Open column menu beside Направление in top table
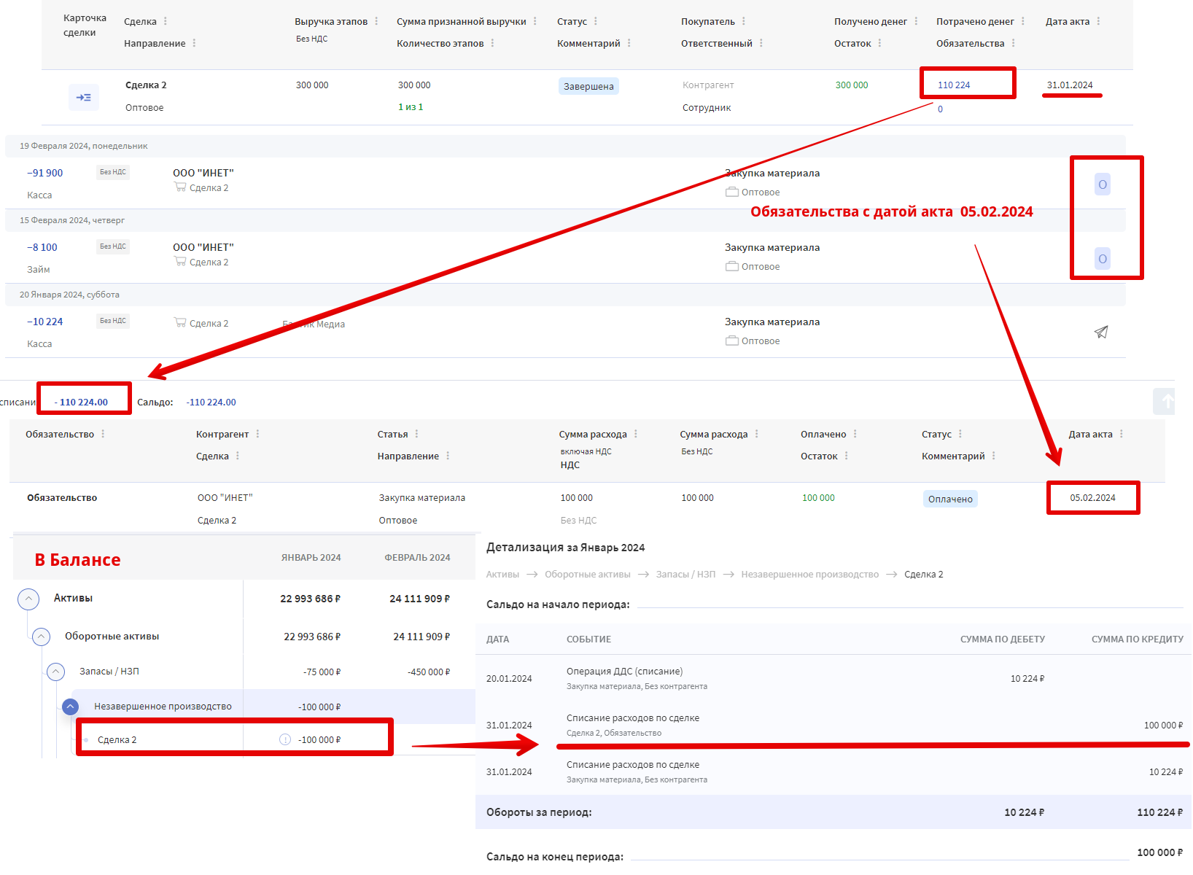 tap(195, 43)
